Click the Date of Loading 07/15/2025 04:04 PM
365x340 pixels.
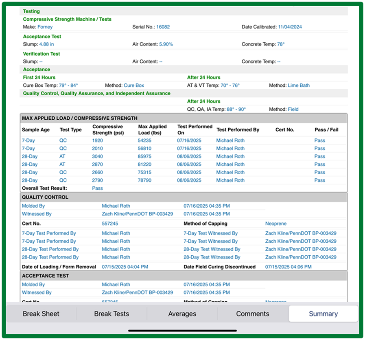(x=125, y=267)
